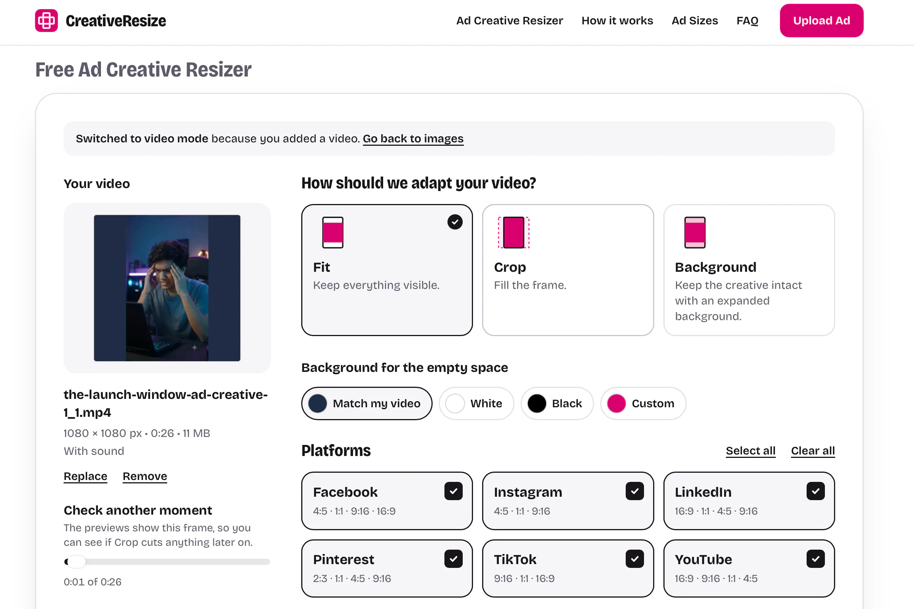Select the Background mode icon
914x609 pixels.
pyautogui.click(x=695, y=232)
